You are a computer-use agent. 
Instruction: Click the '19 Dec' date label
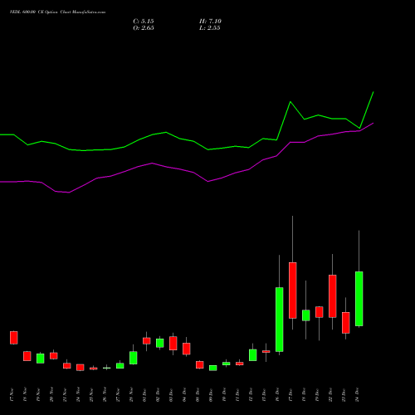click(x=317, y=395)
